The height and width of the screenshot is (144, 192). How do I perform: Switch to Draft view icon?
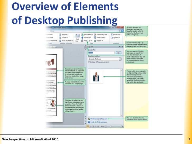98,126
